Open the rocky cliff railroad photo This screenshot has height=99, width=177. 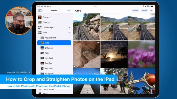click(x=87, y=27)
